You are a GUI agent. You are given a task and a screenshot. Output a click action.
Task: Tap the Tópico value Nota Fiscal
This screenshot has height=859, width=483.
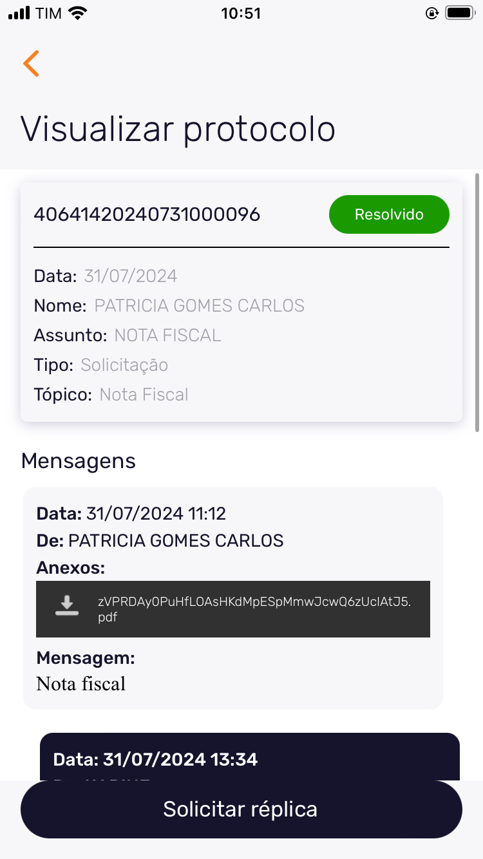pyautogui.click(x=144, y=395)
